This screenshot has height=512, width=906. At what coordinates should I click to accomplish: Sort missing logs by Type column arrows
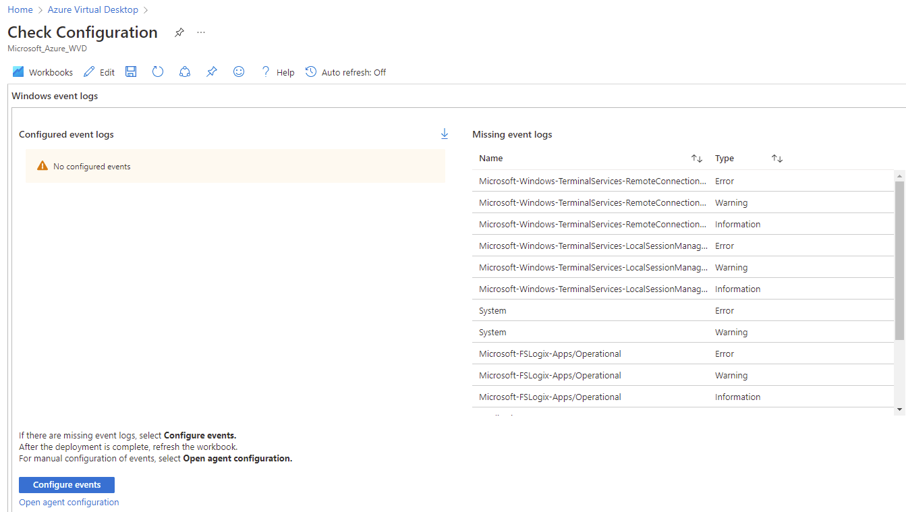coord(777,159)
